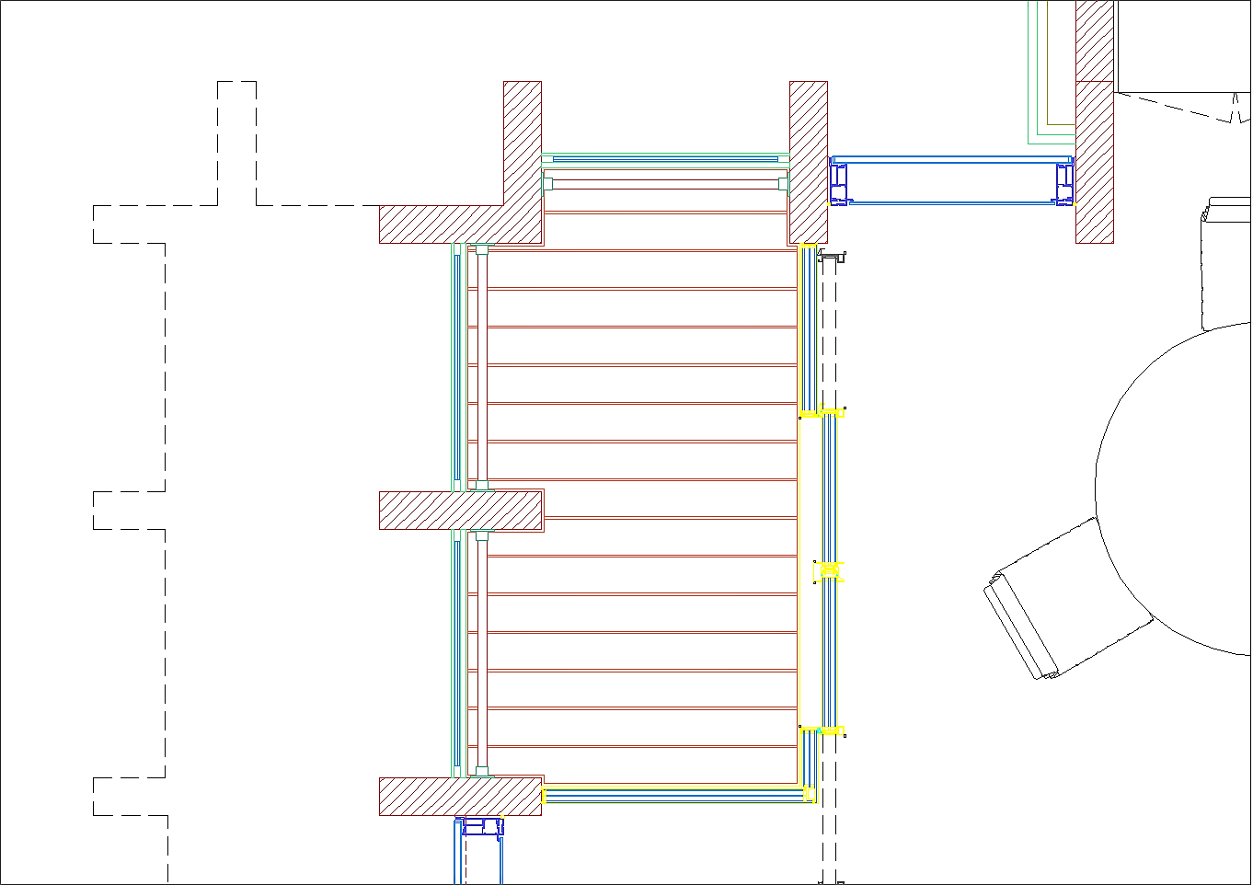1253x885 pixels.
Task: Select the bottom-left red hatched wall block
Action: point(460,797)
